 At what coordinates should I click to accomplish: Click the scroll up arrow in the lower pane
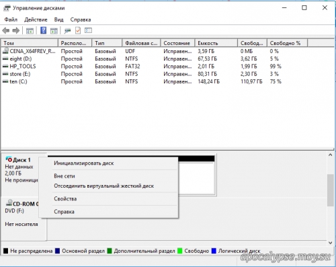pyautogui.click(x=331, y=155)
